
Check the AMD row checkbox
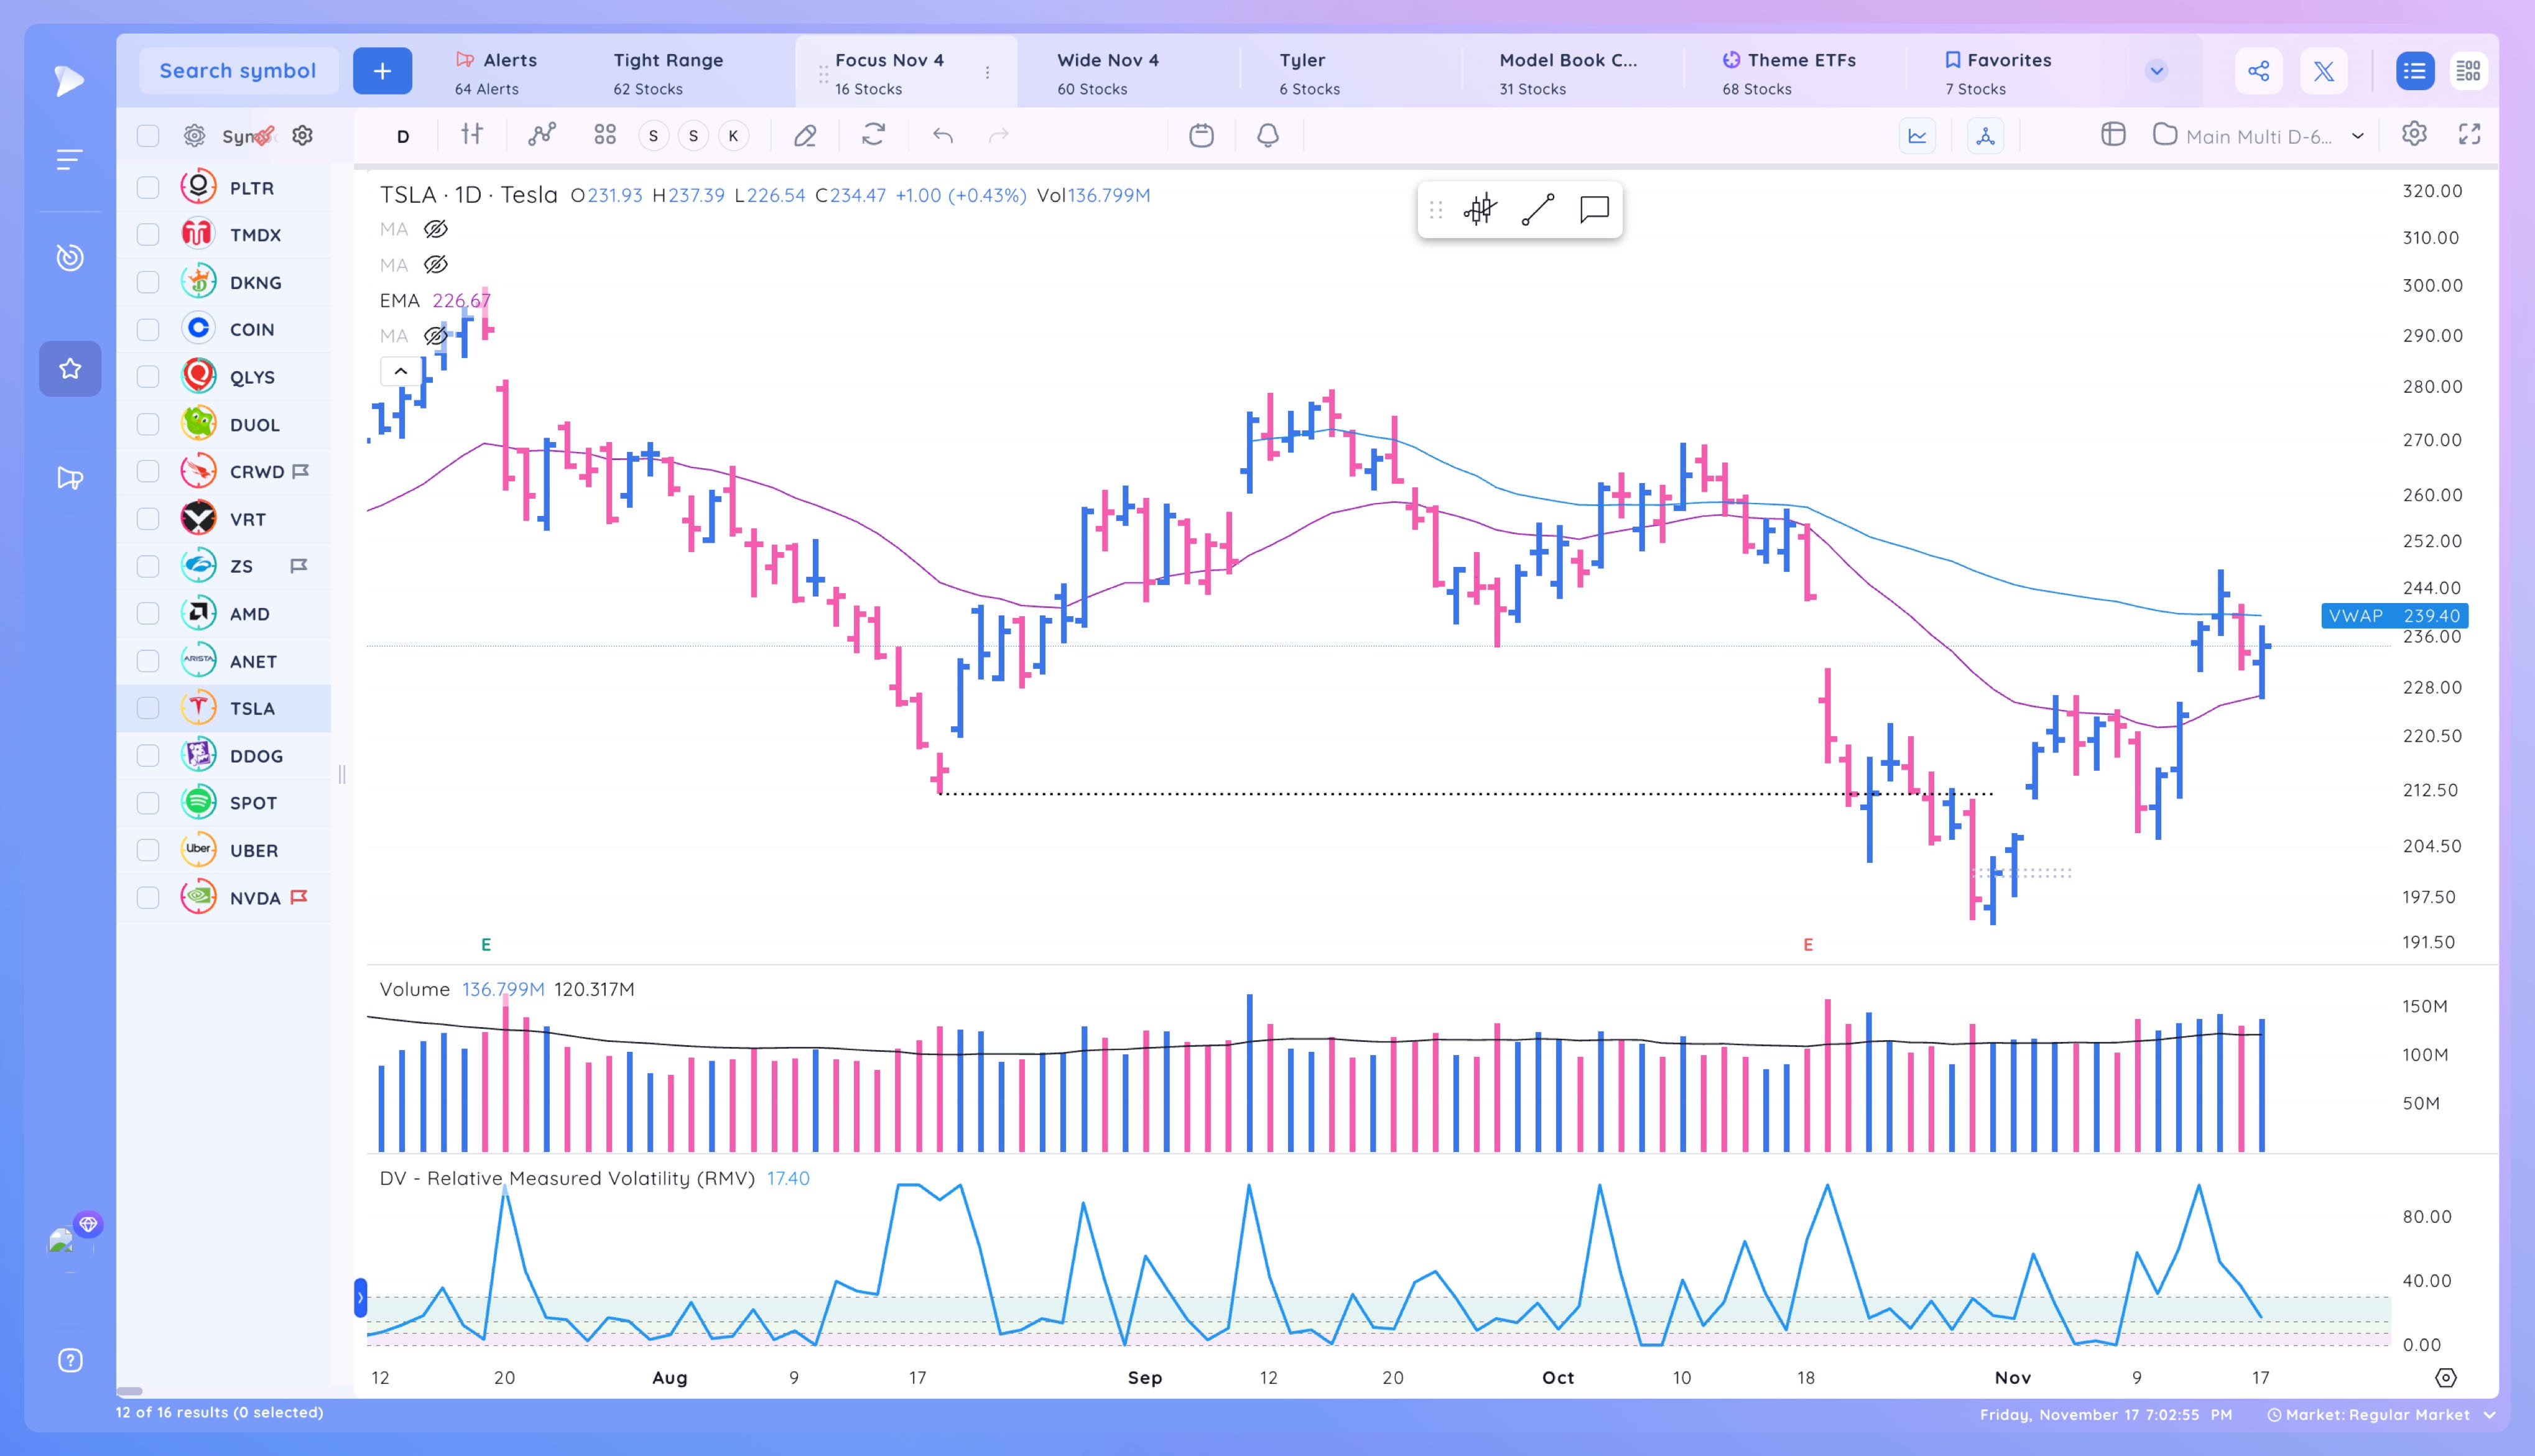point(148,613)
